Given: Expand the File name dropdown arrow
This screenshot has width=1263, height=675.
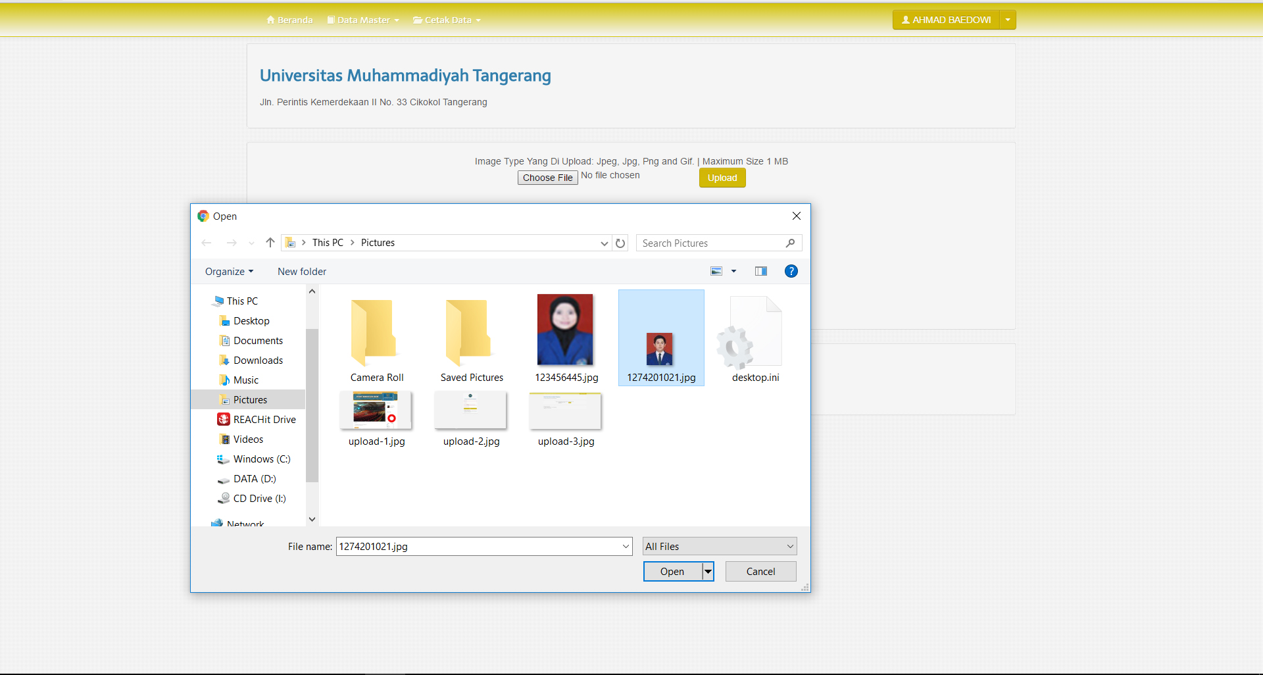Looking at the screenshot, I should tap(626, 547).
